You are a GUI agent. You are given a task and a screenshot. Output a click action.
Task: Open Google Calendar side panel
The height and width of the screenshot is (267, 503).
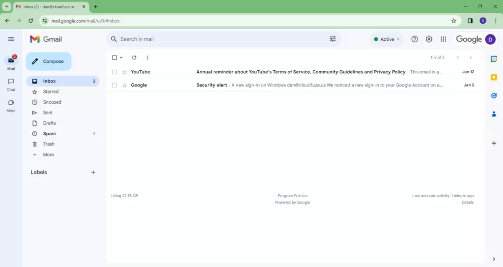494,59
